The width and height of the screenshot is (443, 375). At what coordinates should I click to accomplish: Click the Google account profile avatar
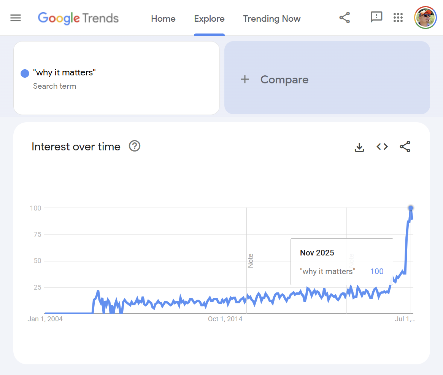pos(425,18)
